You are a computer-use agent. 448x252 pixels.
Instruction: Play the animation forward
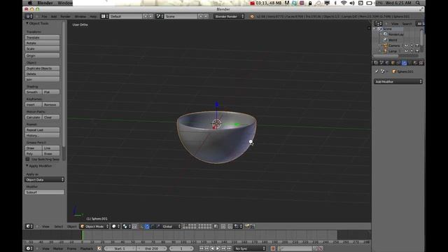pos(218,248)
